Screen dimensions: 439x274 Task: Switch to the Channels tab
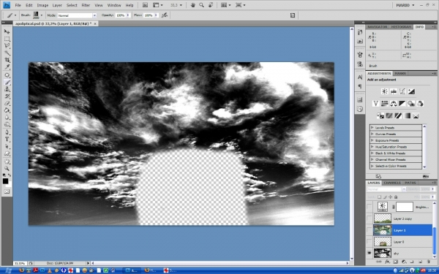(392, 183)
